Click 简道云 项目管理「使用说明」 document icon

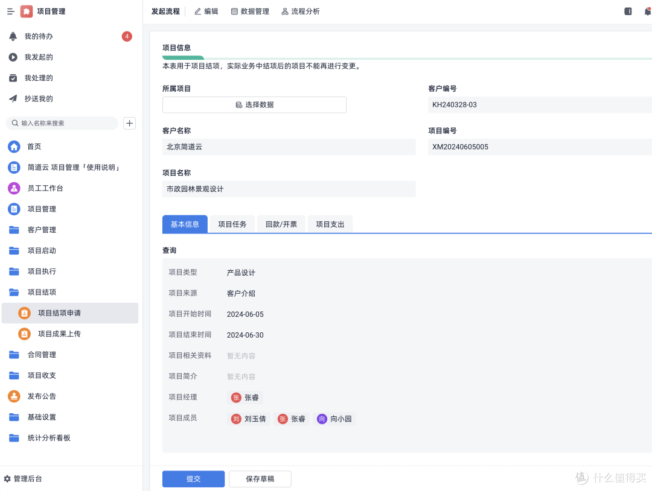click(x=14, y=167)
